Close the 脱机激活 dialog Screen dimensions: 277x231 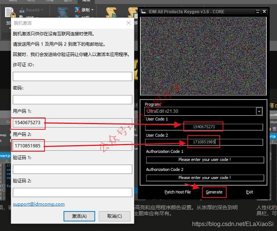(129, 23)
